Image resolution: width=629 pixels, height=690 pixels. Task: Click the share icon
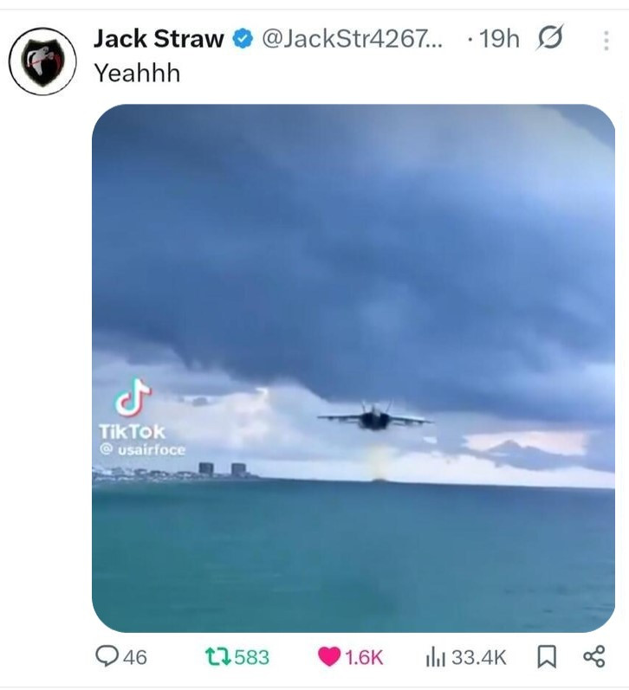(x=594, y=656)
